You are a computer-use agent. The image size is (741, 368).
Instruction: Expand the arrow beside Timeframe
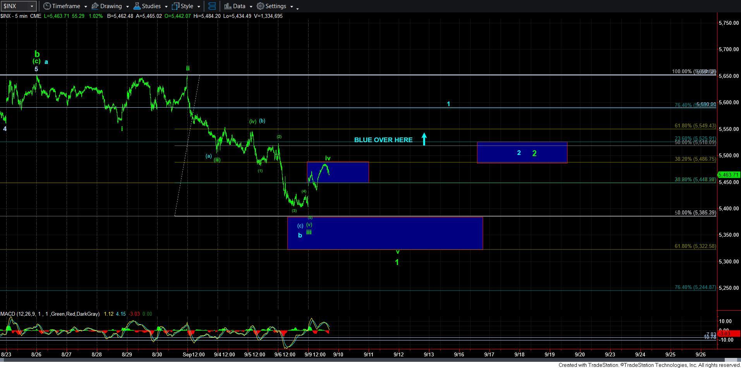click(x=86, y=7)
